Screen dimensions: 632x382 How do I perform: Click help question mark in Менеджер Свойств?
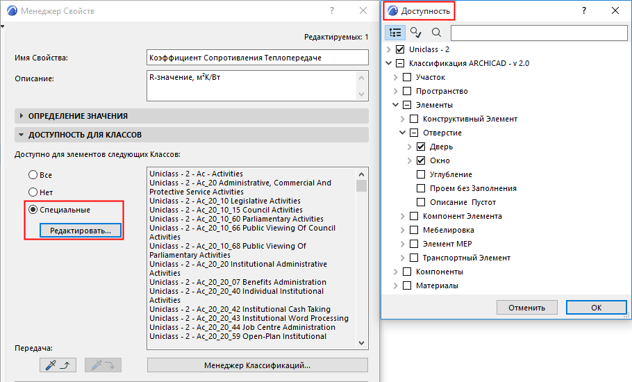(332, 11)
